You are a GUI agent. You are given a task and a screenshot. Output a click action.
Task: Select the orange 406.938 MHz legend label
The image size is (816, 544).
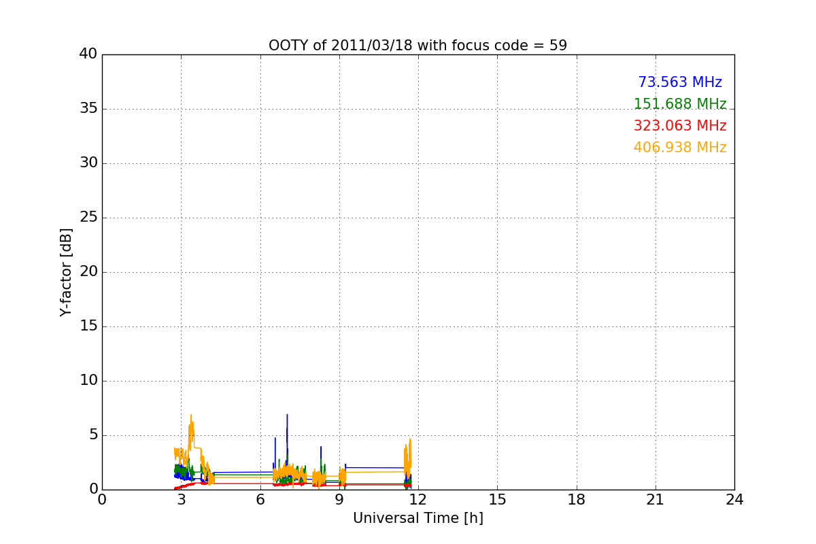(680, 148)
